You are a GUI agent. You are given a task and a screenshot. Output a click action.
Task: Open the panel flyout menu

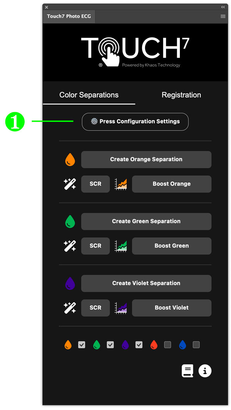[x=223, y=16]
